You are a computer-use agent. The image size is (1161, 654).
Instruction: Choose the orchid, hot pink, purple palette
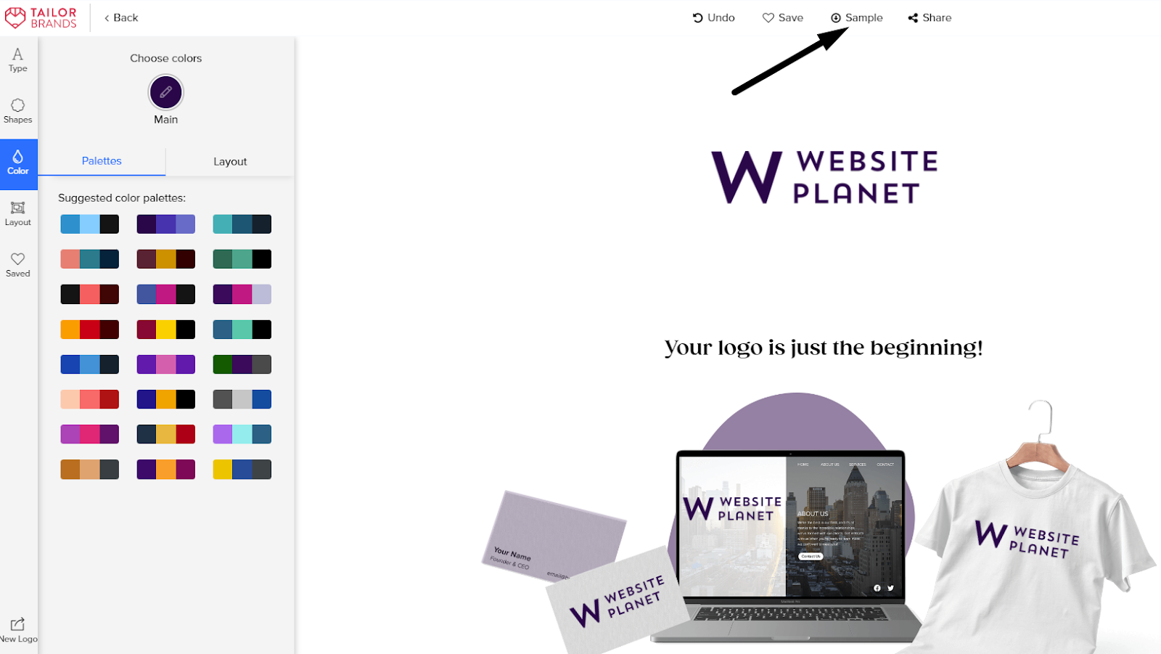point(90,434)
